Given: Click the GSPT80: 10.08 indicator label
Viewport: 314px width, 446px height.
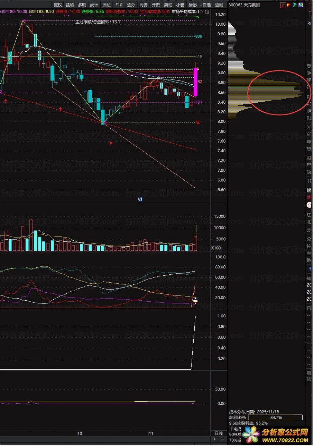Looking at the screenshot, I should (14, 11).
